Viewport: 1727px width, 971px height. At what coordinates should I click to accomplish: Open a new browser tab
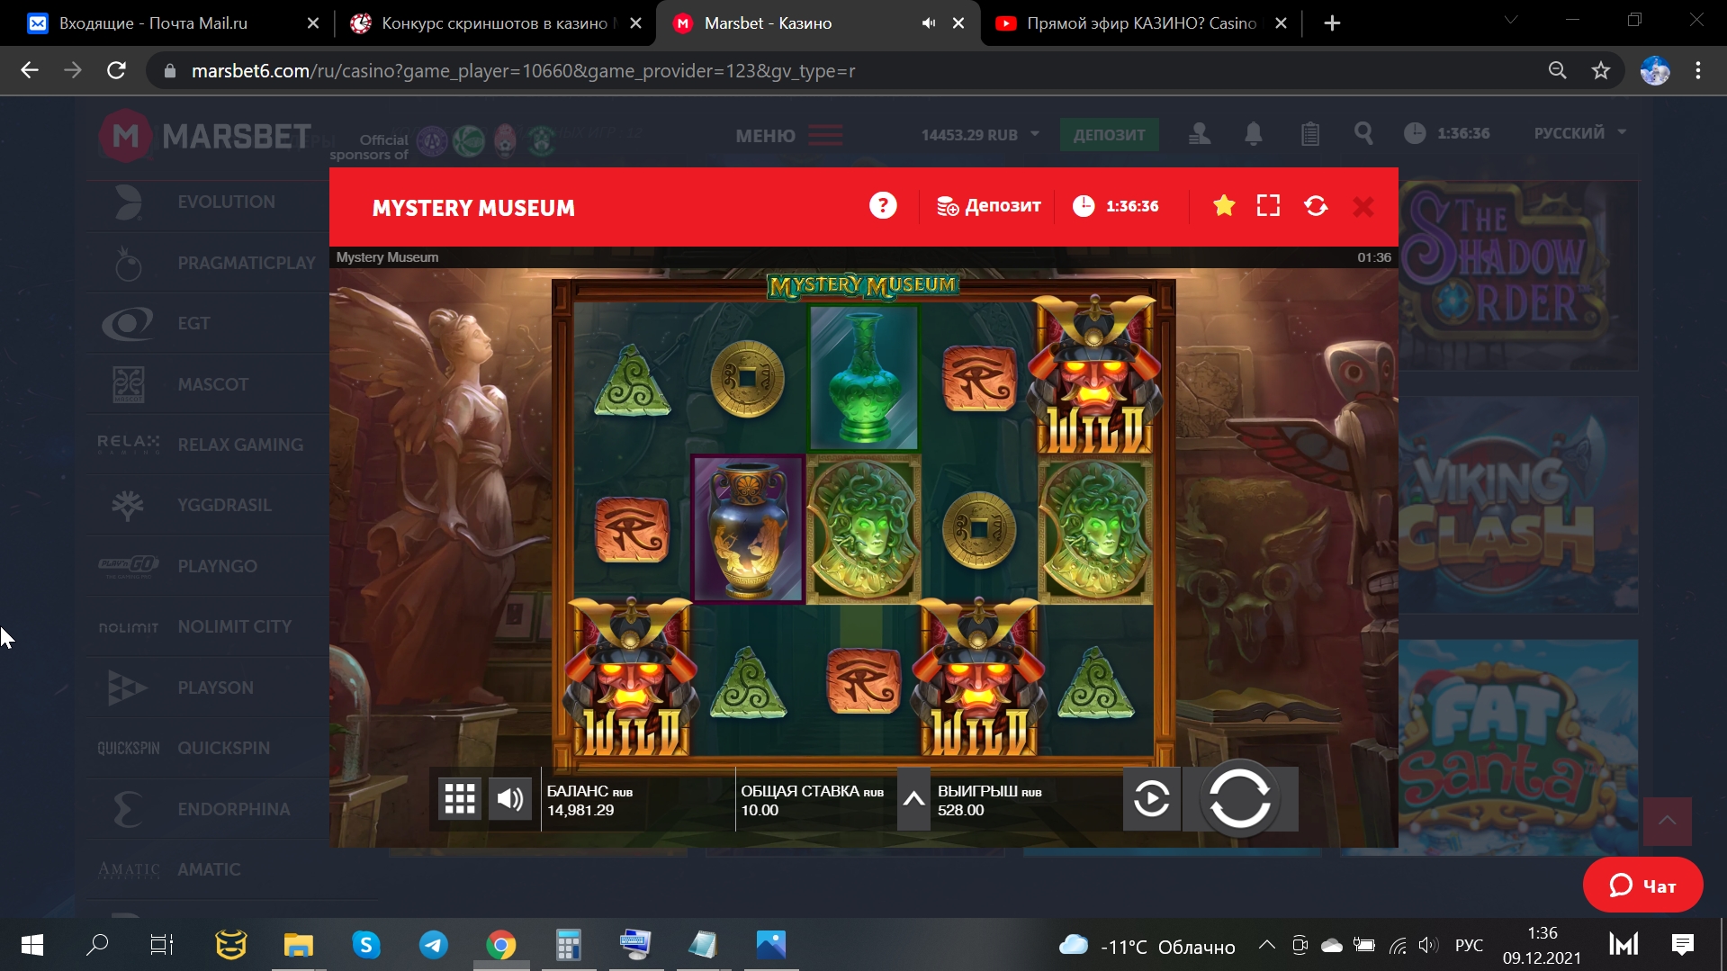[x=1333, y=23]
